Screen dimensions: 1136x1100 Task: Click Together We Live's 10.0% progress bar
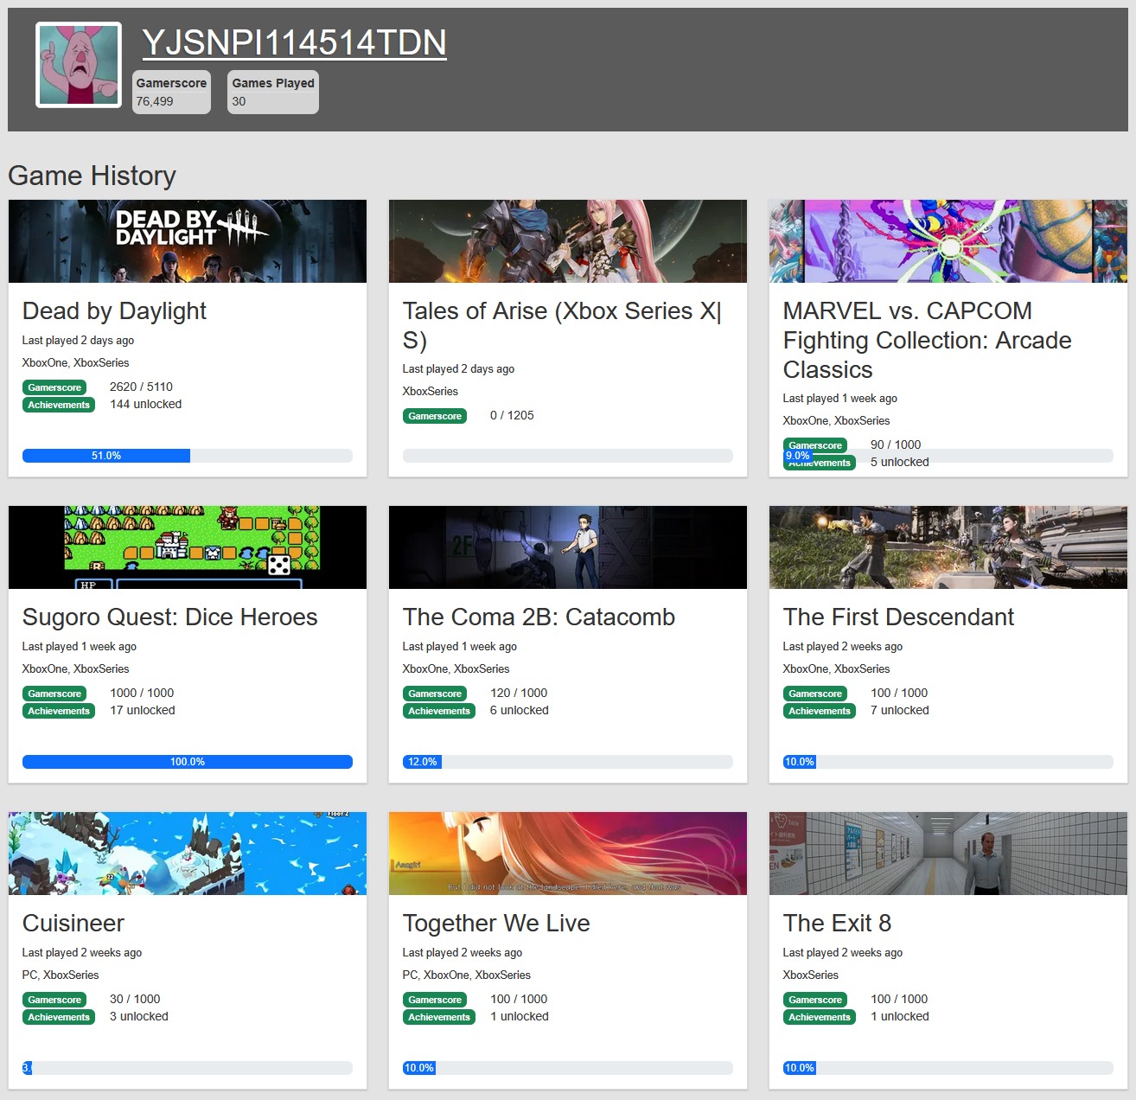568,1068
